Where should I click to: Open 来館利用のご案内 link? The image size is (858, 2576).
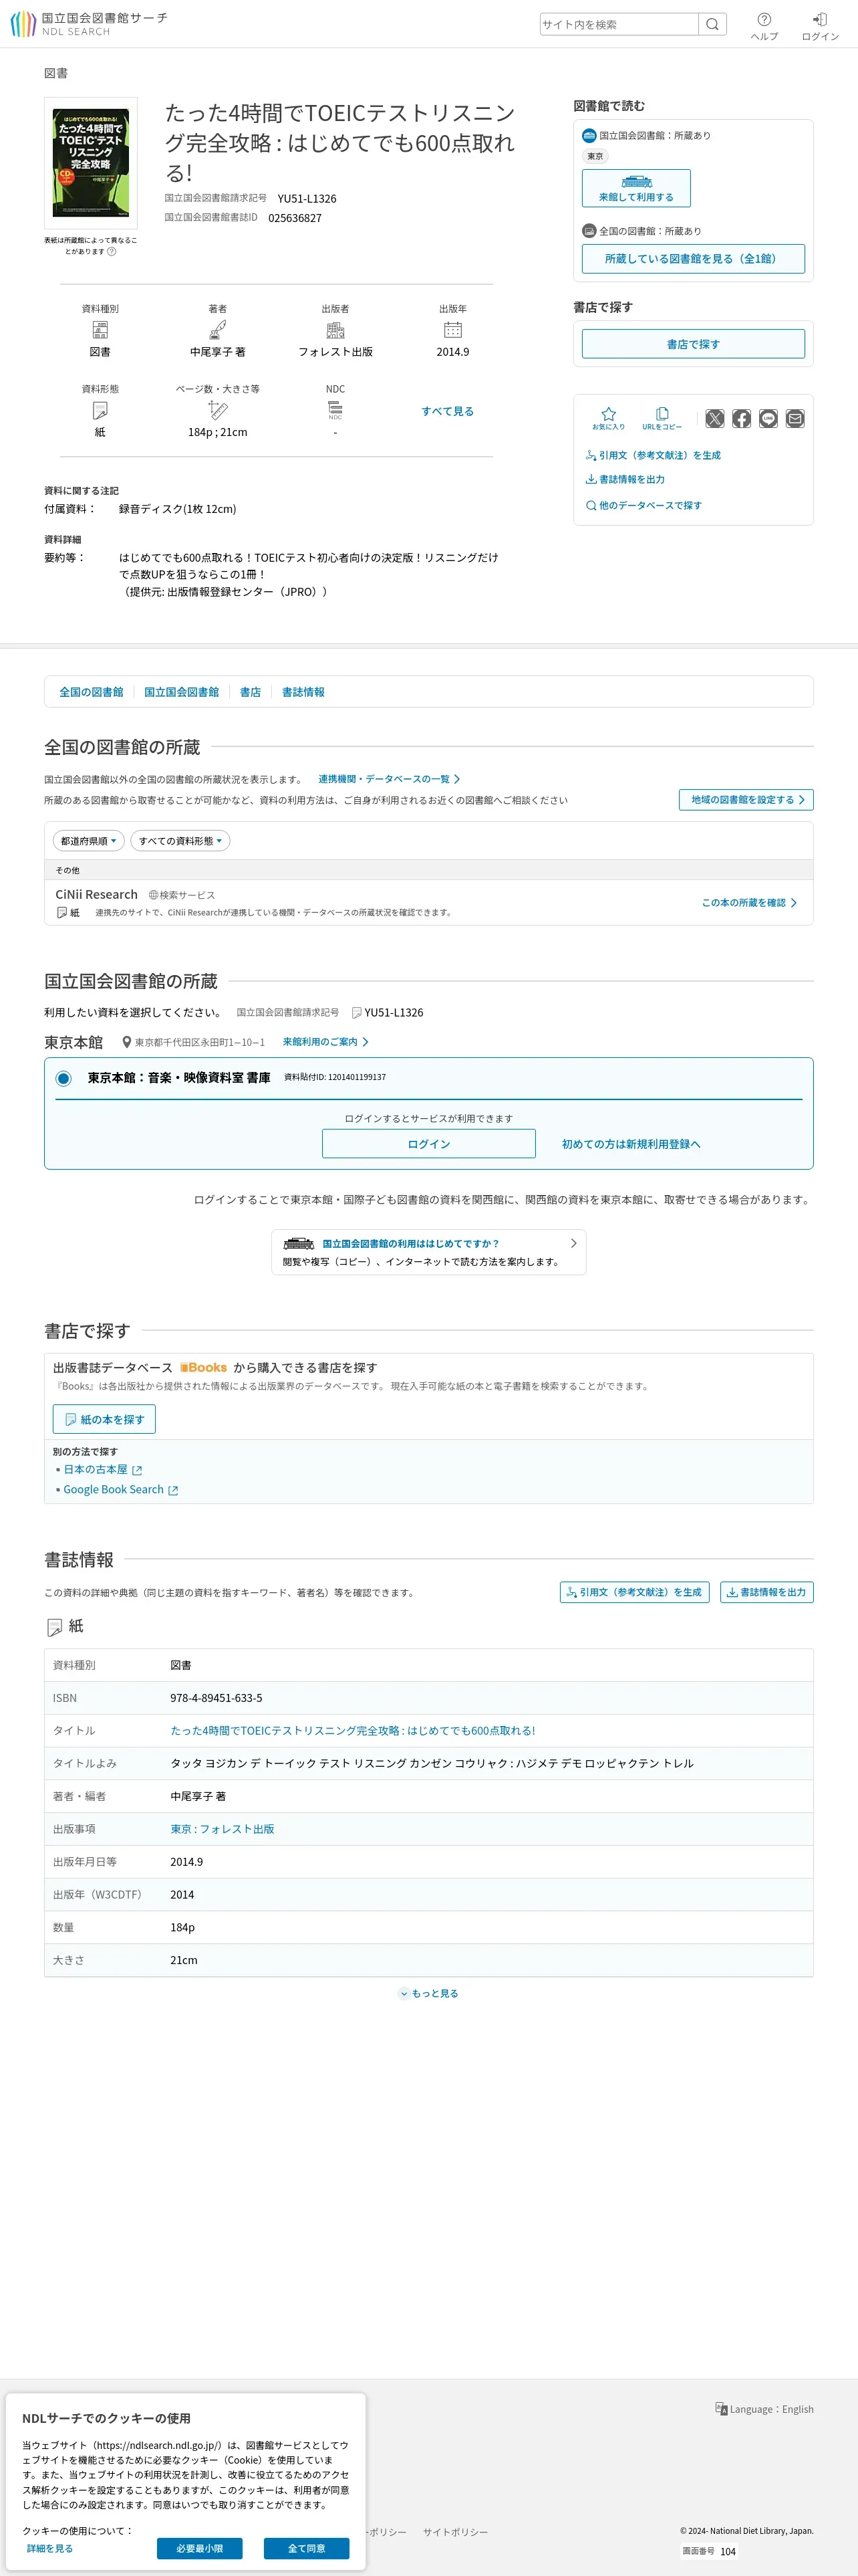point(325,1042)
